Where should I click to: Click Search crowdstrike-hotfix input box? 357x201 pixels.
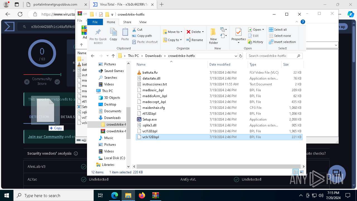click(x=274, y=56)
